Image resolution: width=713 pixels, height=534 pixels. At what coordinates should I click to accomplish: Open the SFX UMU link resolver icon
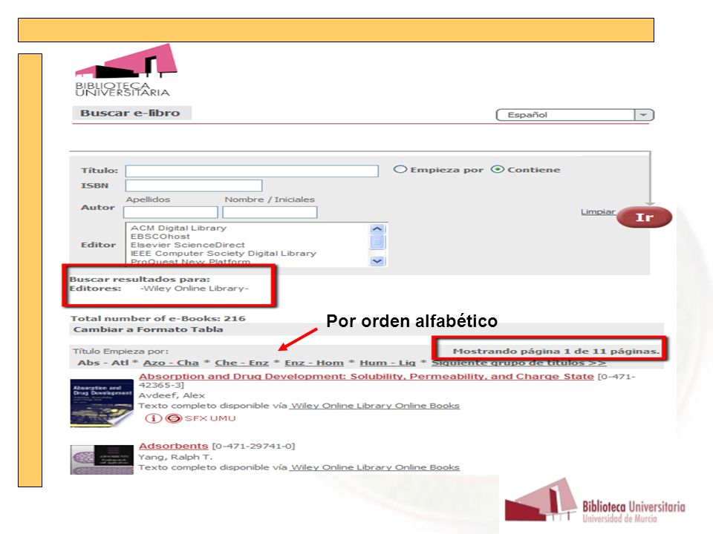[x=173, y=418]
